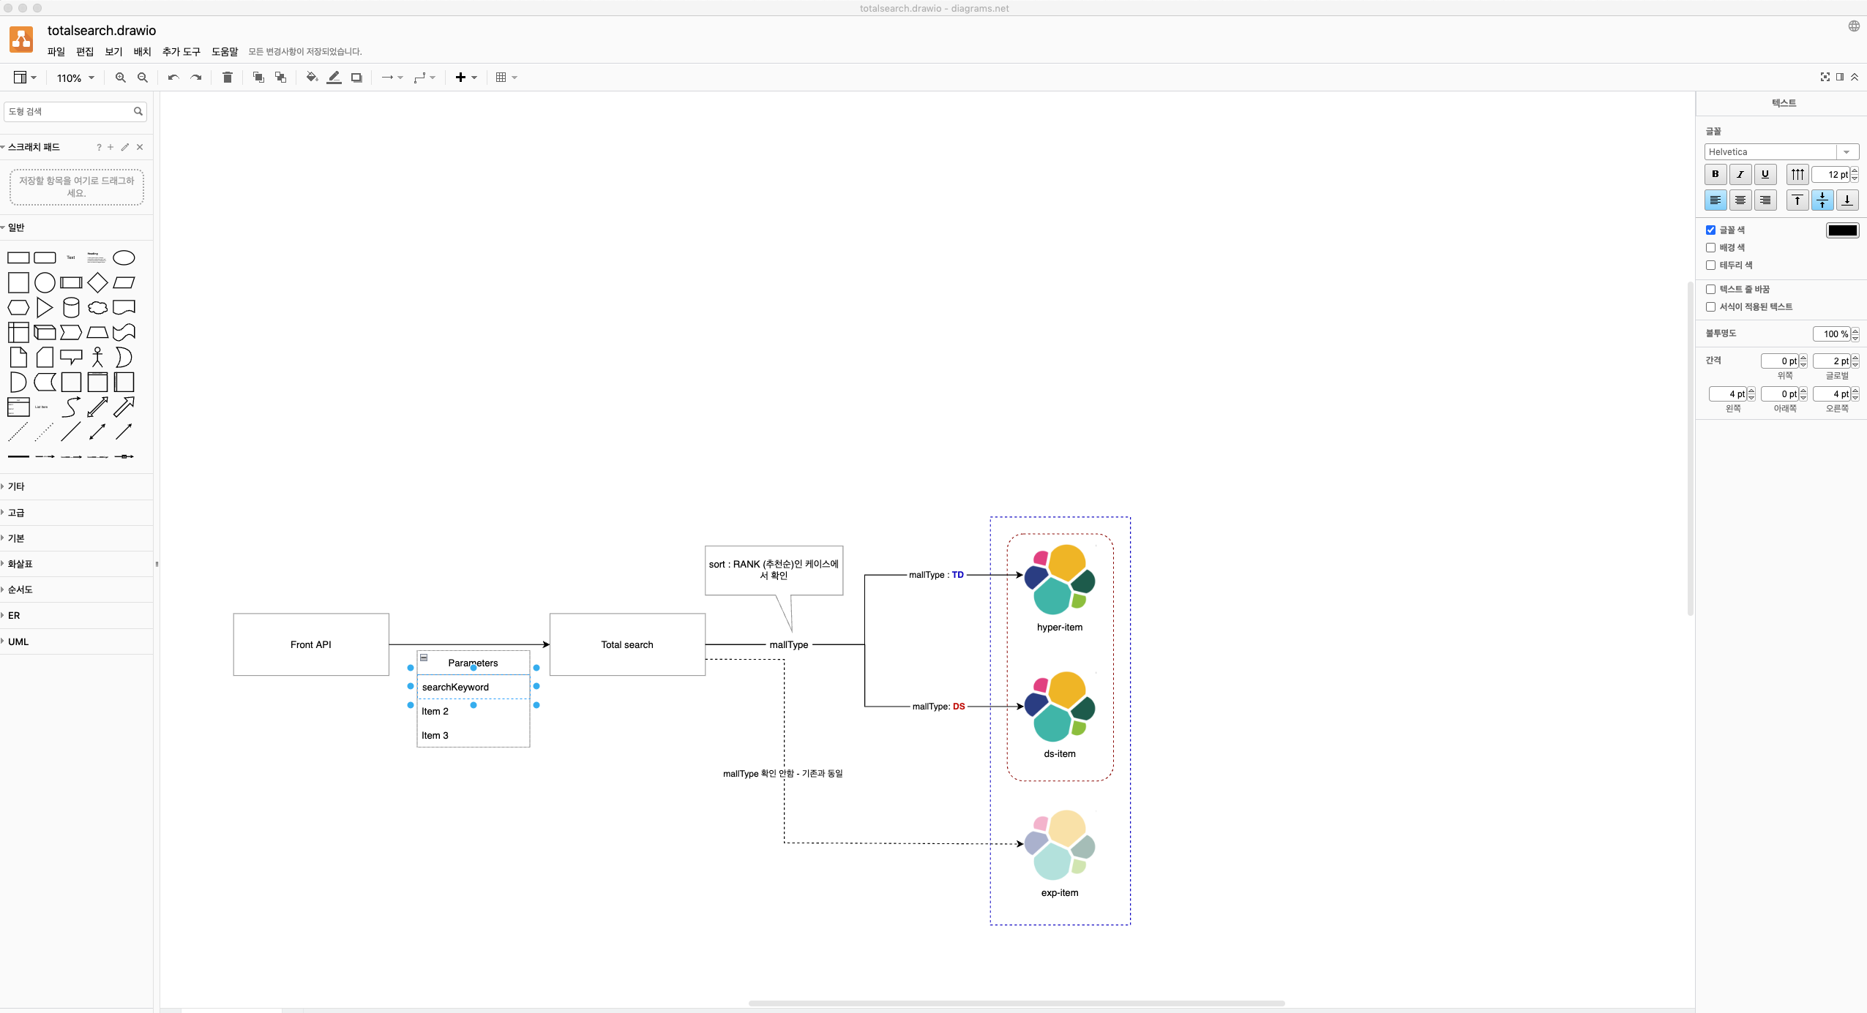The width and height of the screenshot is (1867, 1013).
Task: Expand the 화살표 shape category
Action: (76, 564)
